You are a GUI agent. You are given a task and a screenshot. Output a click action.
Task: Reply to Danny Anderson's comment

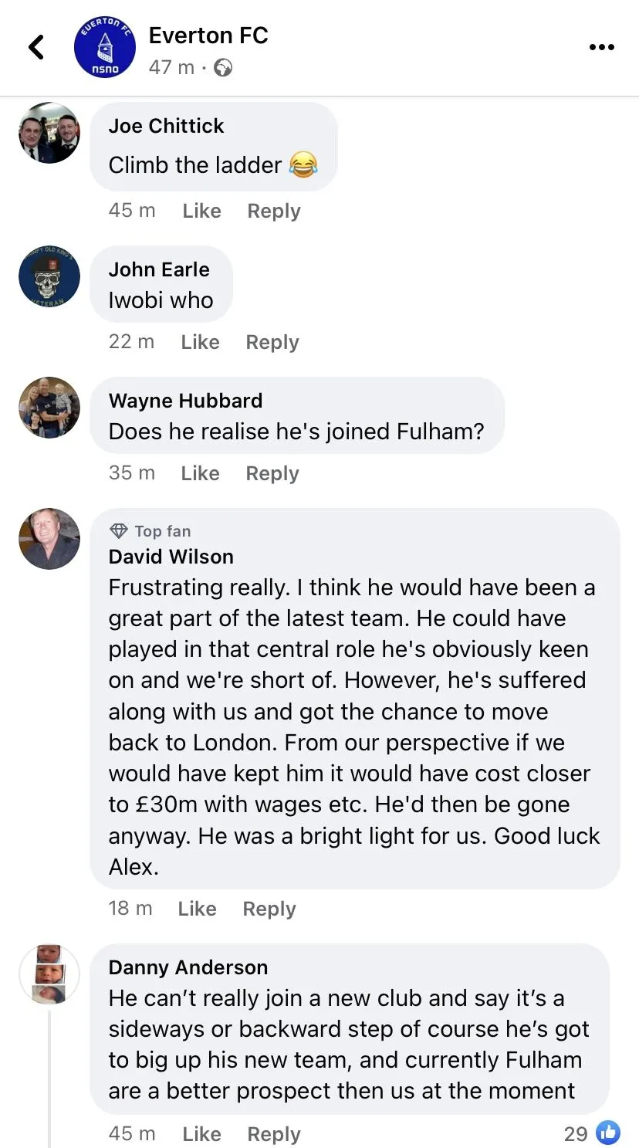(x=273, y=1134)
